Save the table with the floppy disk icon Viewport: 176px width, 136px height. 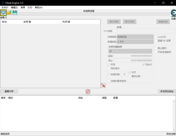[15, 13]
